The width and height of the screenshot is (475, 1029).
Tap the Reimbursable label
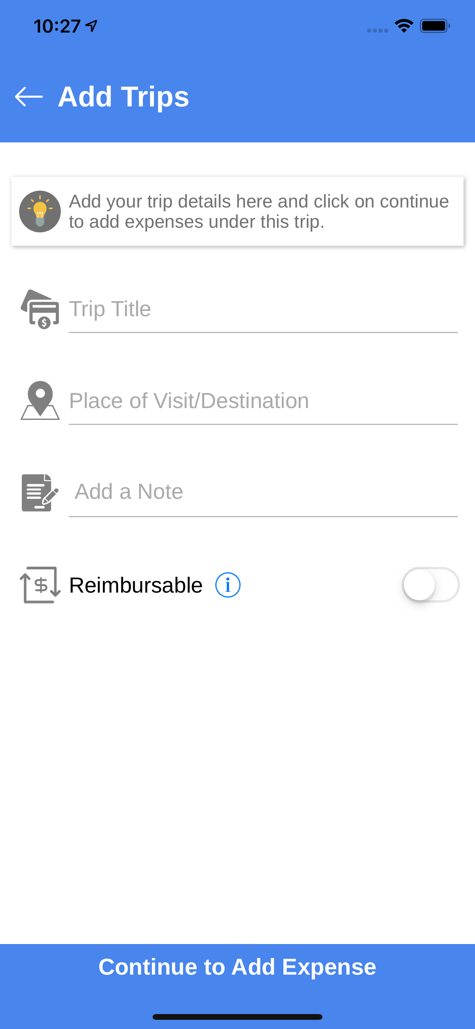pyautogui.click(x=136, y=585)
